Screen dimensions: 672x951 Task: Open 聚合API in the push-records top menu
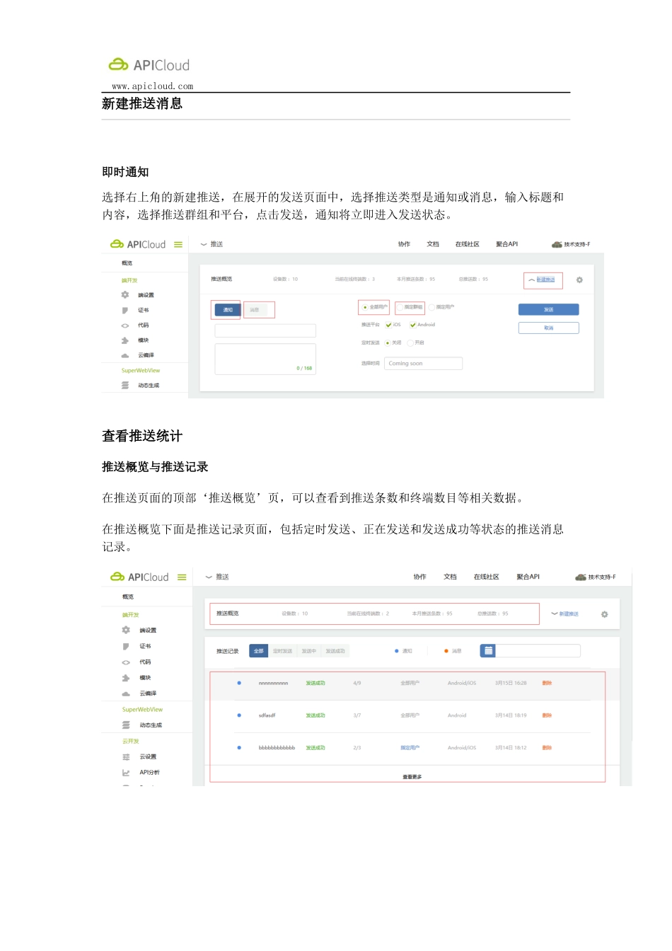coord(528,577)
